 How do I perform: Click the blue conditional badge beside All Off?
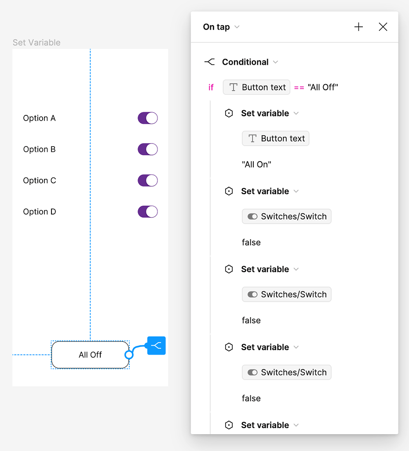pos(156,346)
